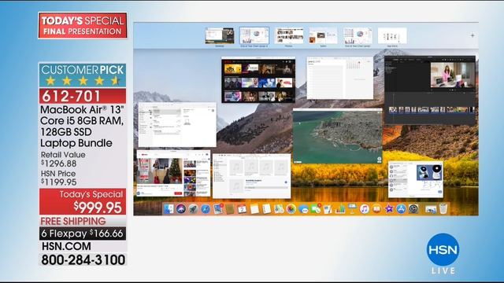The height and width of the screenshot is (283, 504).
Task: Open App Store icon in the Dock
Action: coord(401,209)
